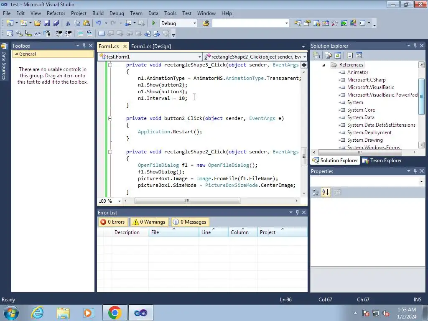Toggle the 0 Messages filter button
The image size is (428, 321).
coord(190,222)
